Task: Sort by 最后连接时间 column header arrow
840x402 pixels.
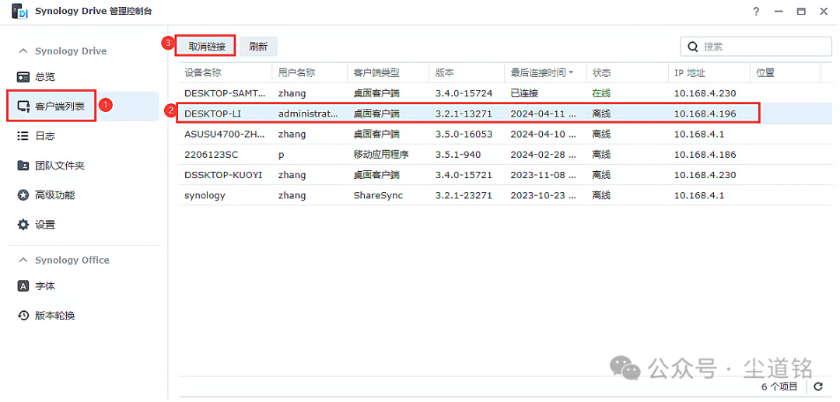Action: tap(572, 73)
